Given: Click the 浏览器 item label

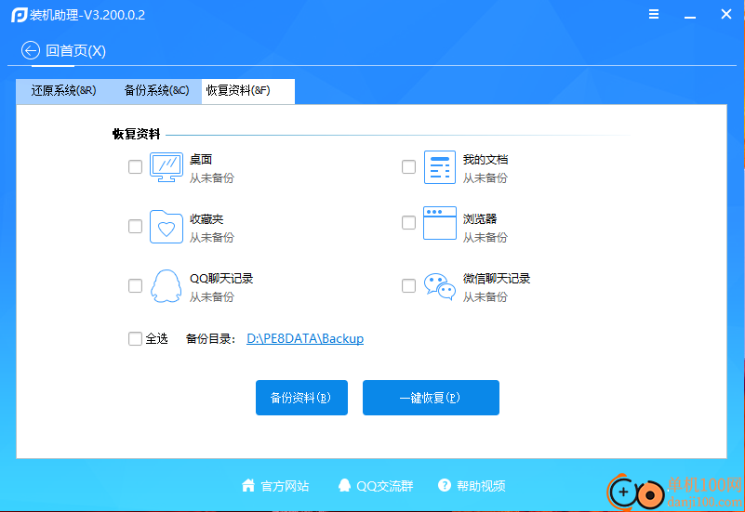Looking at the screenshot, I should (480, 218).
